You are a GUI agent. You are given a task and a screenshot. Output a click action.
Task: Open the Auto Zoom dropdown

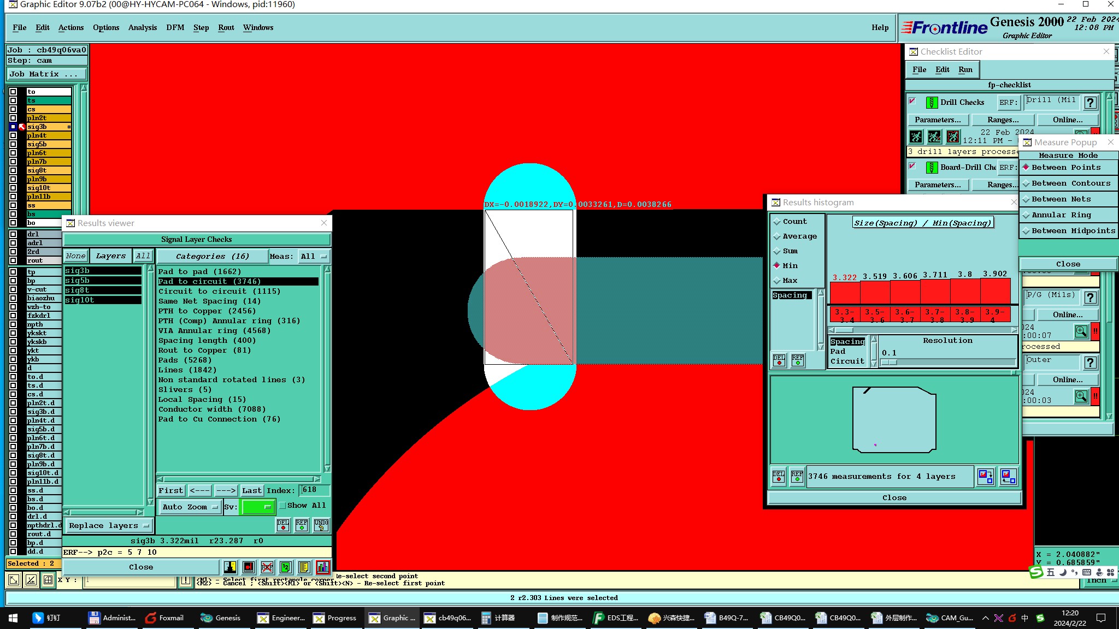click(x=190, y=507)
